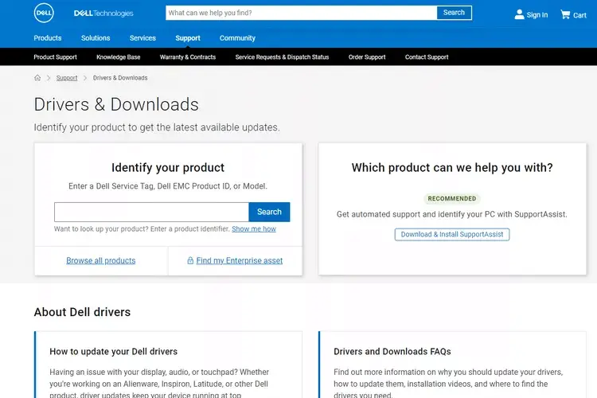The height and width of the screenshot is (398, 597).
Task: Click Drivers and Downloads FAQs heading
Action: 392,352
